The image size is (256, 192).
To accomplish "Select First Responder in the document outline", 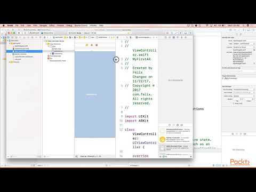I will (55, 56).
